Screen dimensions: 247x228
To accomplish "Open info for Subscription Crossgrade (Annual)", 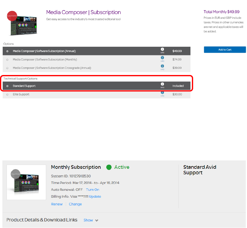I will tap(162, 67).
